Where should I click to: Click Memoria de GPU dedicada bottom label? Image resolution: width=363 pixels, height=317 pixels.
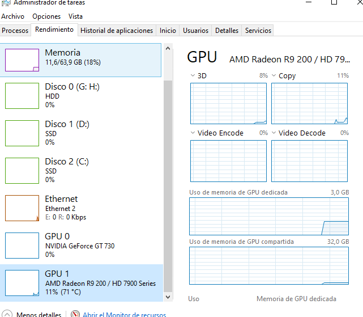[x=296, y=299]
